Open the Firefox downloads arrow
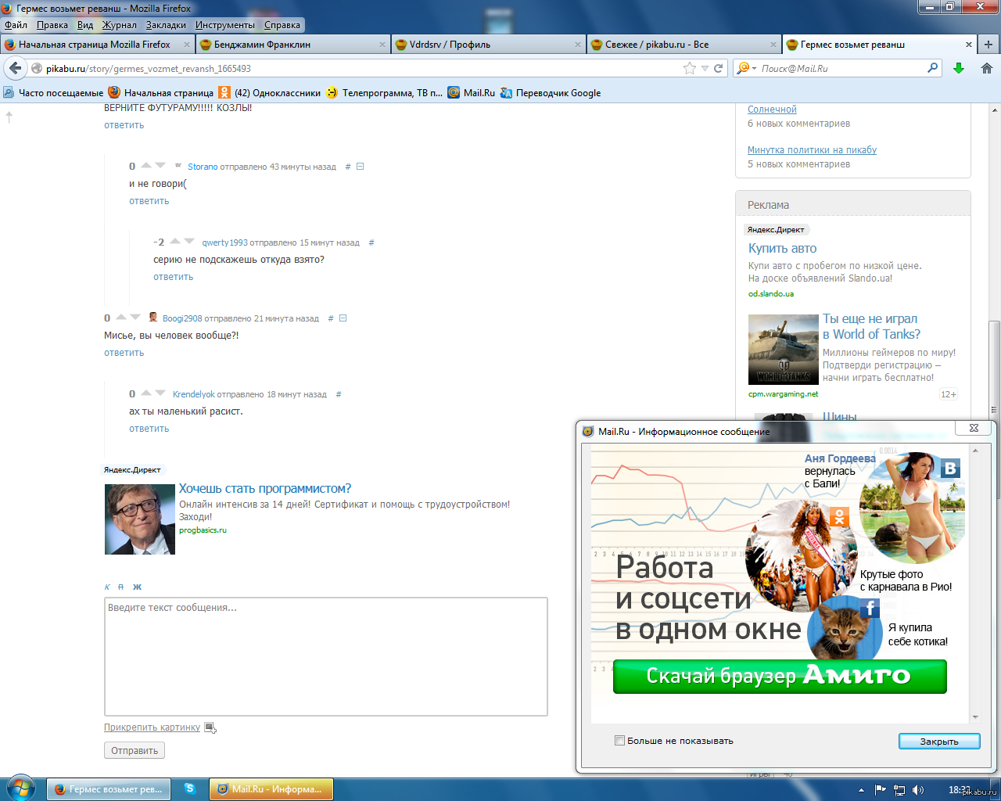This screenshot has width=1001, height=801. coord(959,68)
